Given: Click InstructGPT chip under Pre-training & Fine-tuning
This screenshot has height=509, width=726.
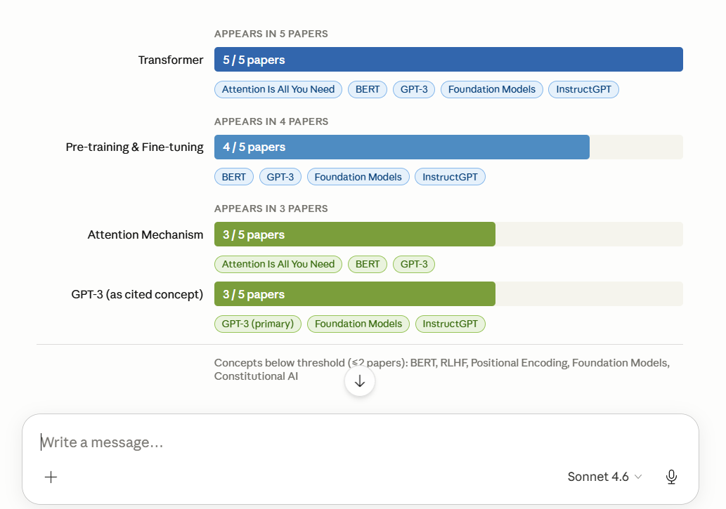Looking at the screenshot, I should tap(450, 177).
